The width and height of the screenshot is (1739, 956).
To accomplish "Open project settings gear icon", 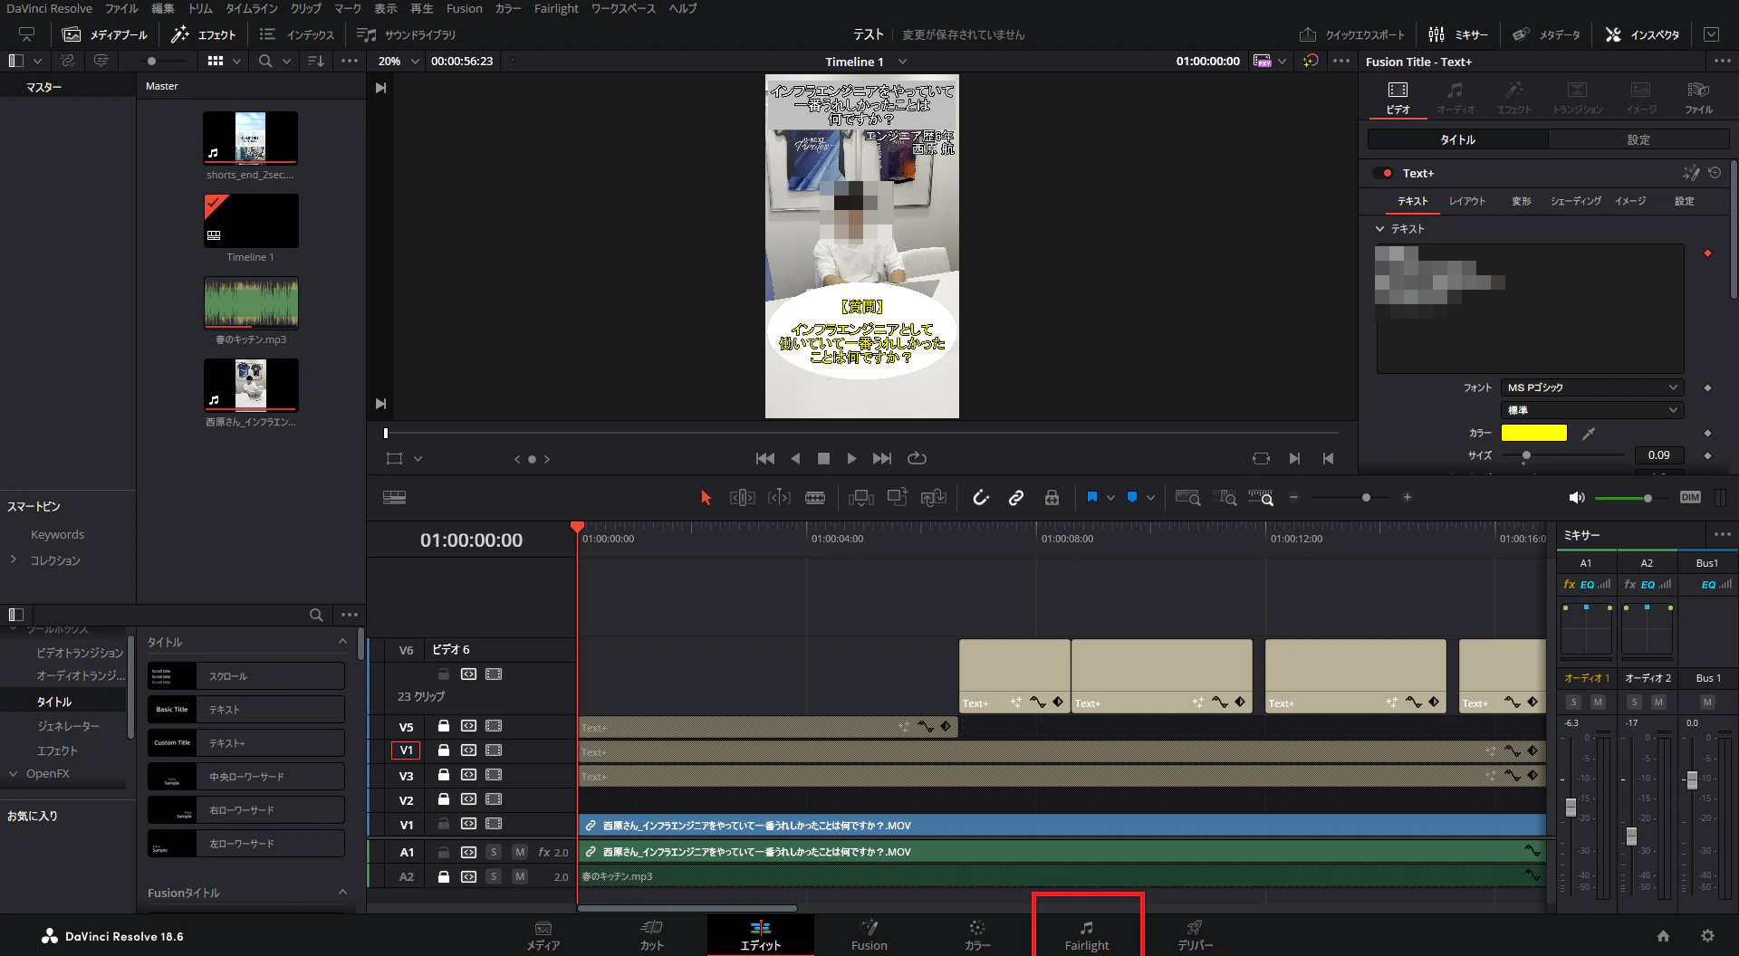I will click(1707, 936).
